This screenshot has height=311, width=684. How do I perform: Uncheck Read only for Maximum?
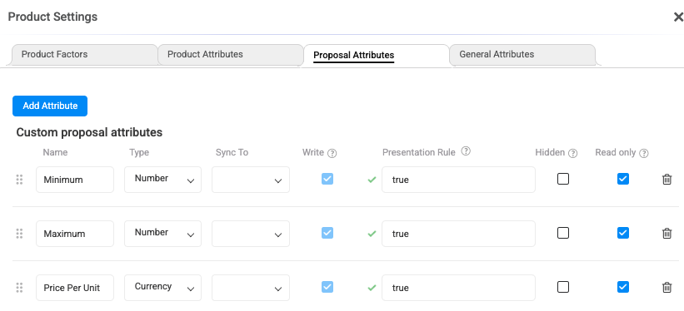tap(623, 233)
